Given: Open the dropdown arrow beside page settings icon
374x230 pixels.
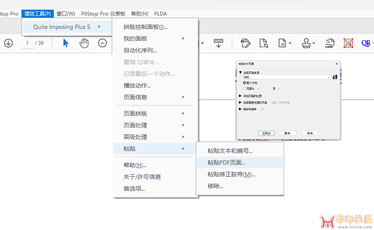Looking at the screenshot, I should coord(290,43).
